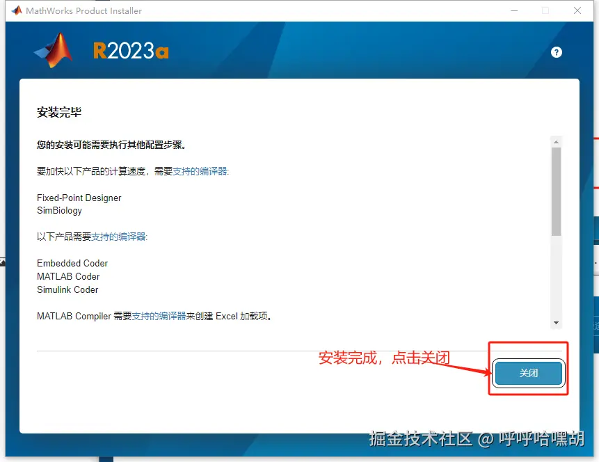
Task: Select the Fixed-Point Designer product entry
Action: (x=79, y=198)
